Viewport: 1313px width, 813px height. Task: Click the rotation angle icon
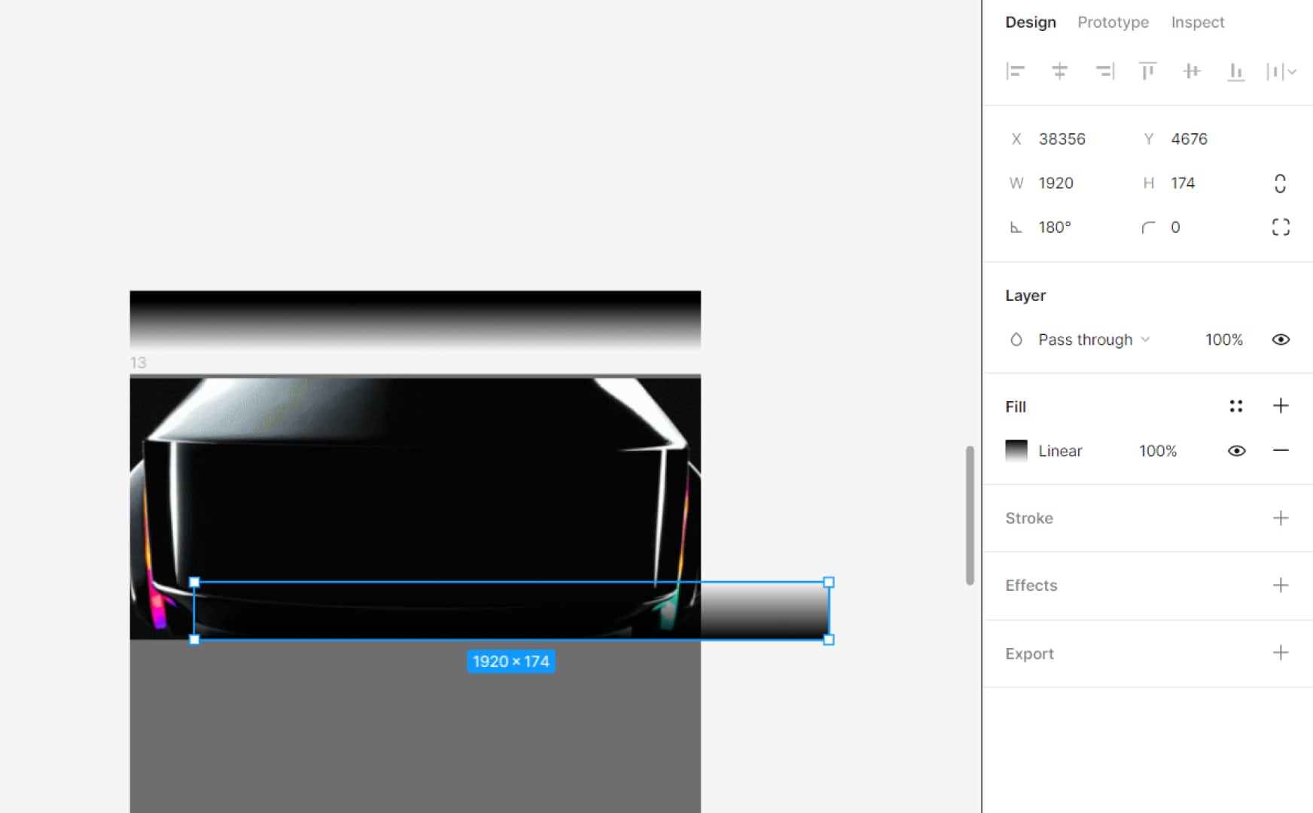tap(1016, 227)
